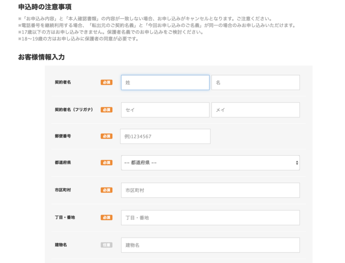Select the セイ furigana input field
This screenshot has width=345, height=263.
point(165,110)
